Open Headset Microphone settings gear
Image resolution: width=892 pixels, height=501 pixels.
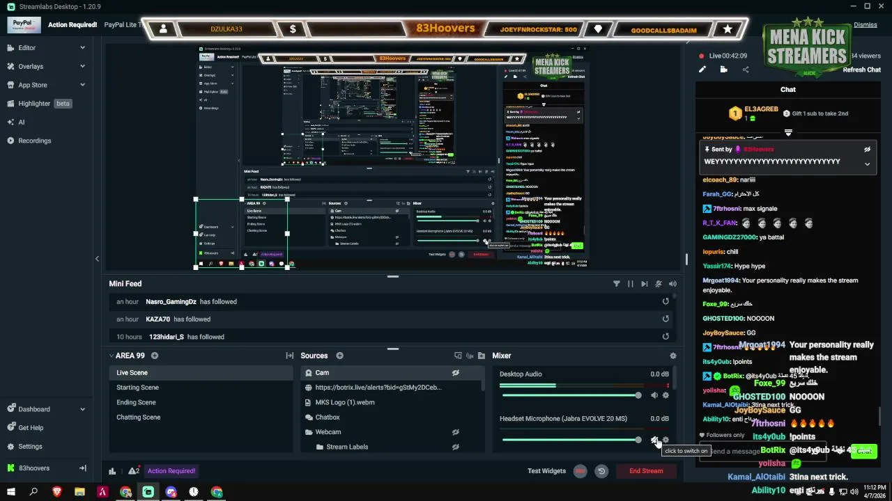[x=666, y=440]
